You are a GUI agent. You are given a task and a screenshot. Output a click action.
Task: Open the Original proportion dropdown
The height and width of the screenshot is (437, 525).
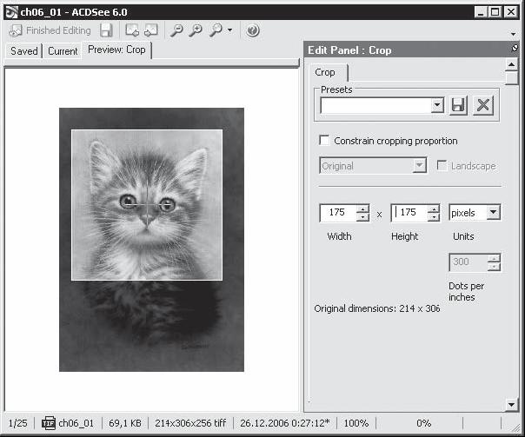coord(373,165)
